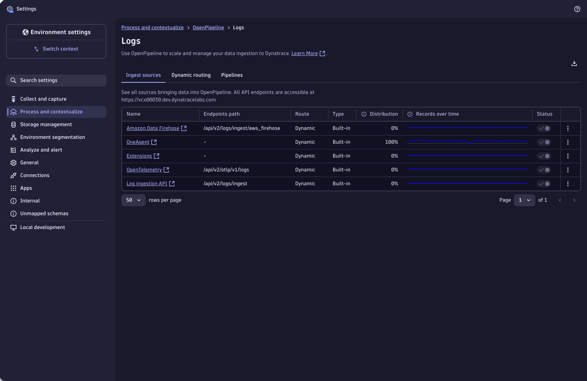Open the Apps grid icon in sidebar

point(13,188)
